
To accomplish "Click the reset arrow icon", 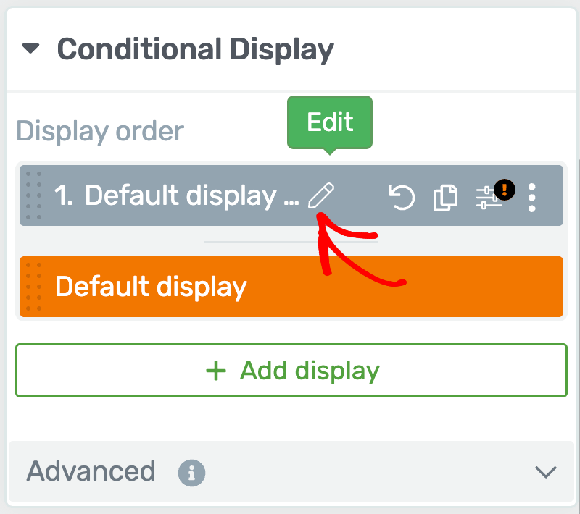I will (x=402, y=197).
